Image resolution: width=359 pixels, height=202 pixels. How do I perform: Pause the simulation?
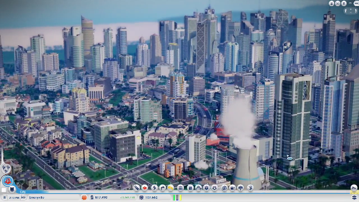(x=4, y=198)
